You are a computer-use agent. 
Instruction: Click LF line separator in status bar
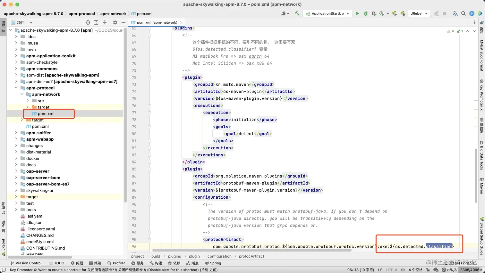tap(380, 270)
